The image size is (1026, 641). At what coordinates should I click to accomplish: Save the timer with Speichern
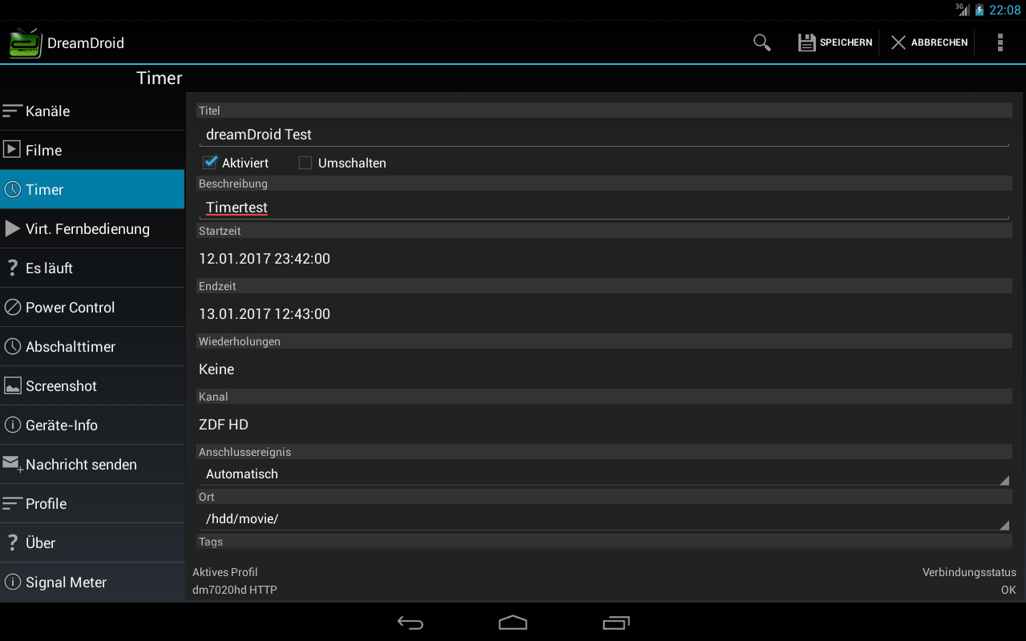[x=835, y=42]
